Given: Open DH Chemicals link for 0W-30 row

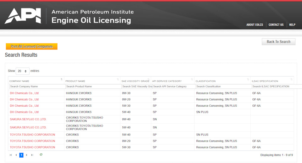Looking at the screenshot, I should pos(24,93).
